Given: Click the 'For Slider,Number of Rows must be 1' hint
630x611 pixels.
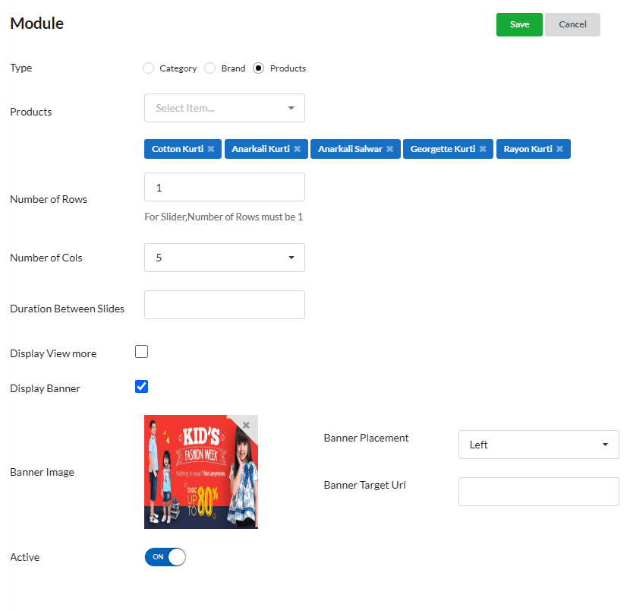Looking at the screenshot, I should click(224, 217).
